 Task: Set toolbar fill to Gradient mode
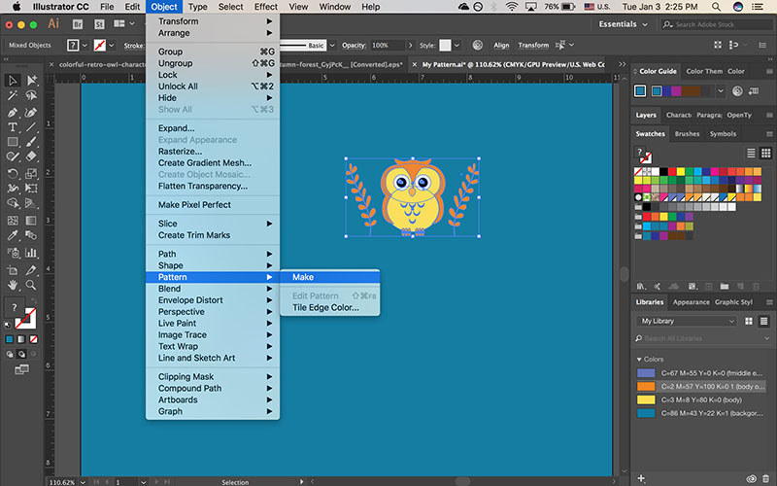21,339
